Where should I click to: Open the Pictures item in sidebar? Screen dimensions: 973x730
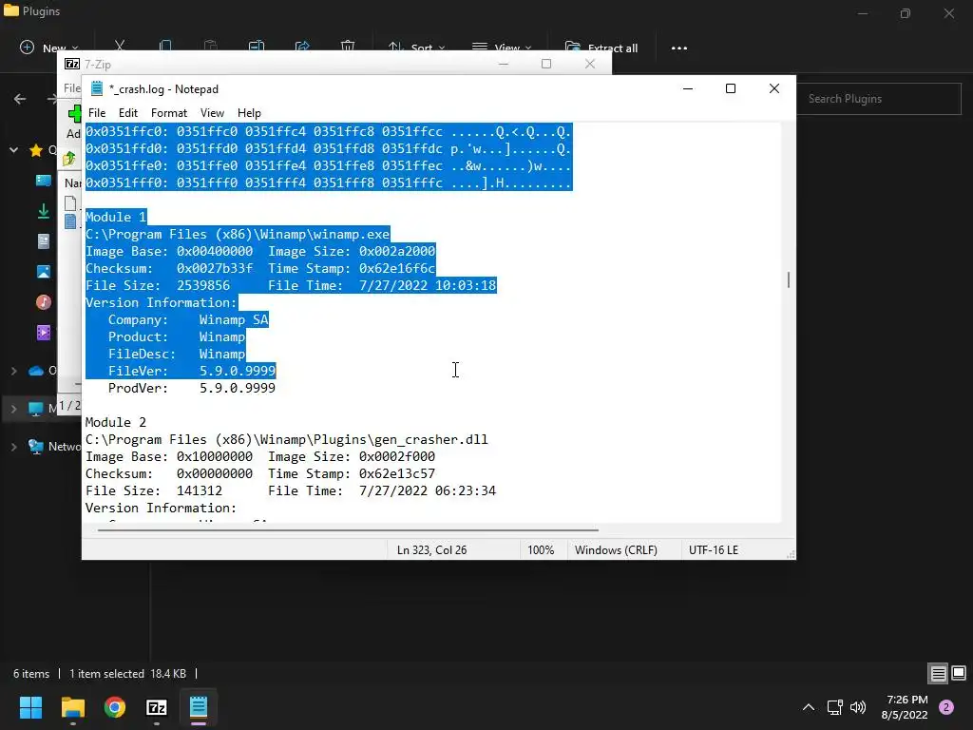tap(44, 272)
